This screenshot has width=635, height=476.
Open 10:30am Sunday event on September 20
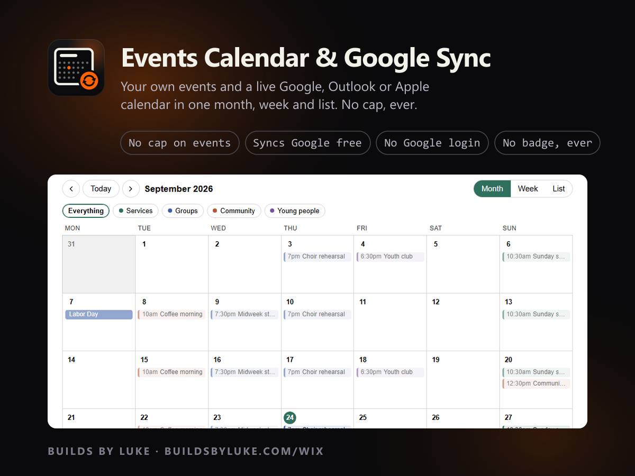coord(536,372)
